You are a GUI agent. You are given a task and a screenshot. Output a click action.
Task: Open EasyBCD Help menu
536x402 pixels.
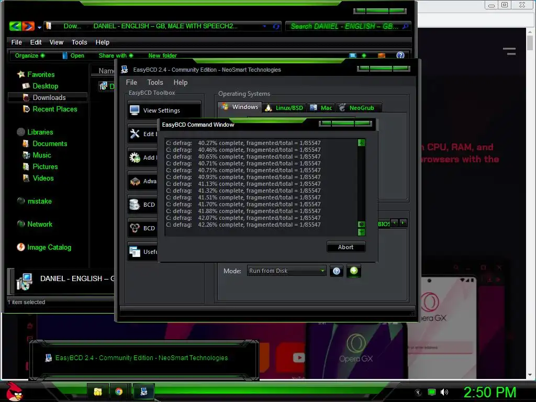(180, 82)
